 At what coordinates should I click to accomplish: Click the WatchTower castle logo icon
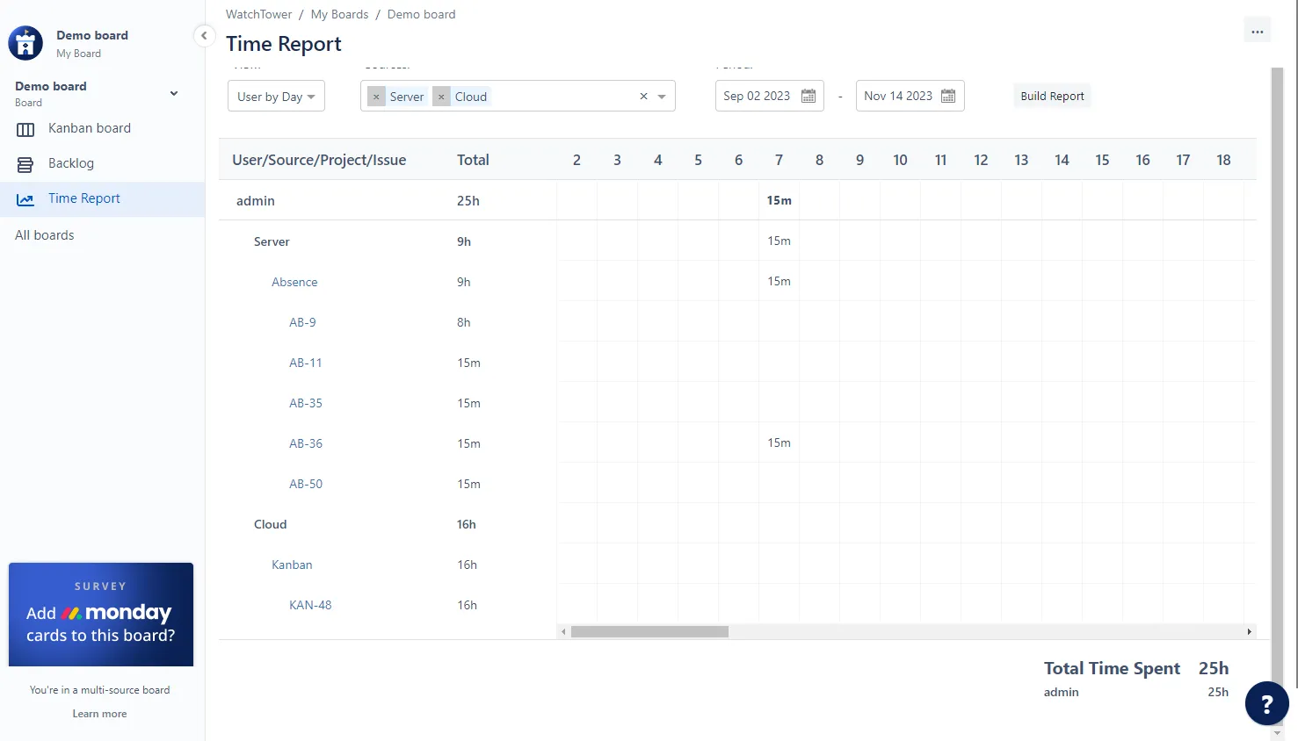(x=25, y=43)
